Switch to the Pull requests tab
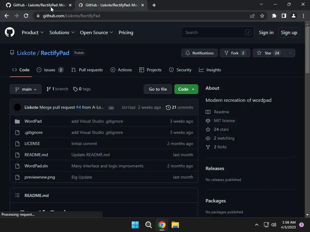 pyautogui.click(x=87, y=70)
